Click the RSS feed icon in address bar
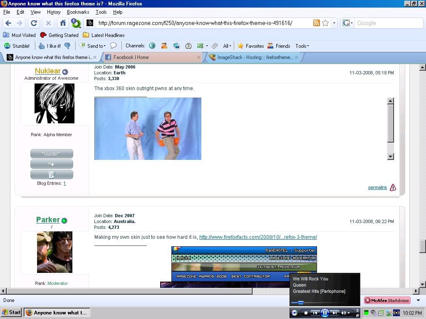The width and height of the screenshot is (426, 319). pyautogui.click(x=317, y=23)
